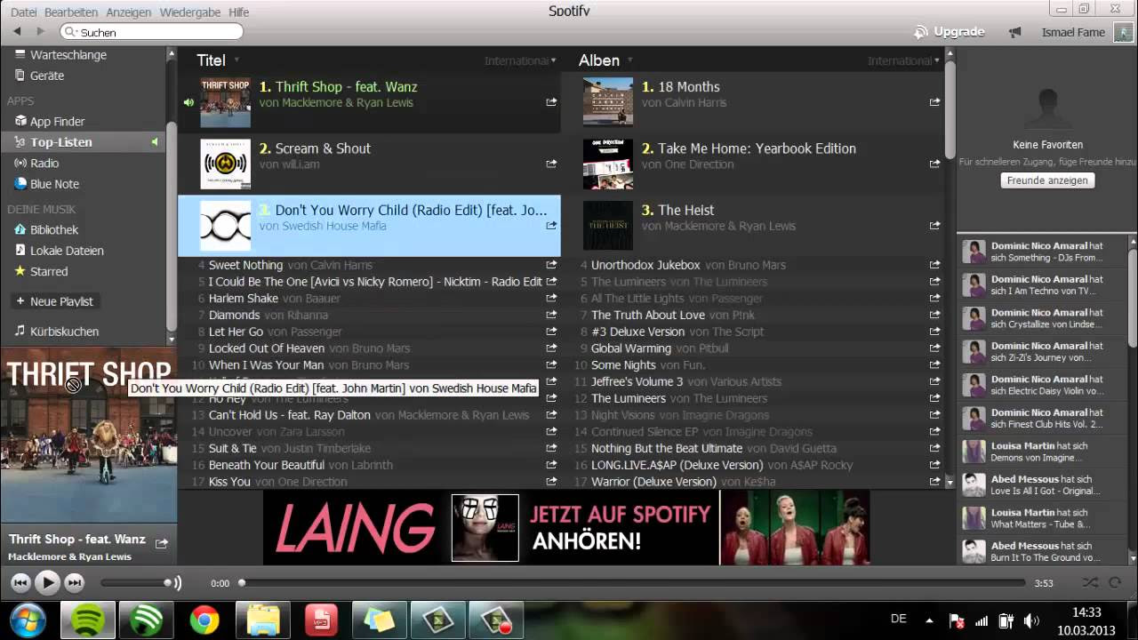Image resolution: width=1138 pixels, height=640 pixels.
Task: Open Windows Start menu orb
Action: pos(28,620)
